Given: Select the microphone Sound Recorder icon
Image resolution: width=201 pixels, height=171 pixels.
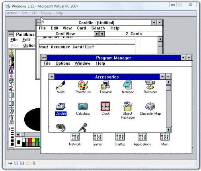Looking at the screenshot, I should [x=83, y=127].
